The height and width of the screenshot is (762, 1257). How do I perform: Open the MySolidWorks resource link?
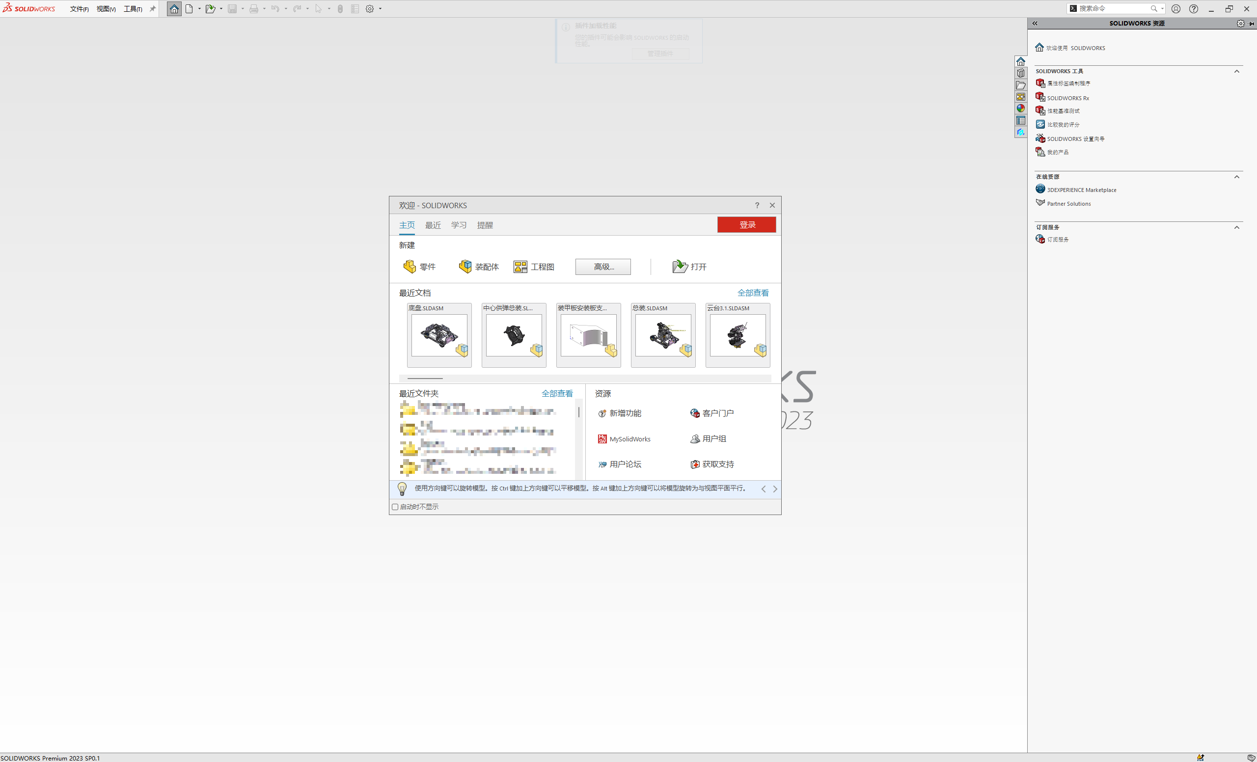(x=625, y=438)
